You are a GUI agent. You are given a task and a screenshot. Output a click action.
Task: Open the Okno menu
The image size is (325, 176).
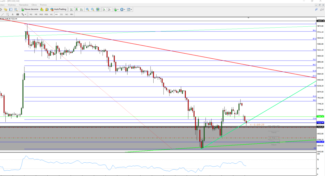pos(34,5)
